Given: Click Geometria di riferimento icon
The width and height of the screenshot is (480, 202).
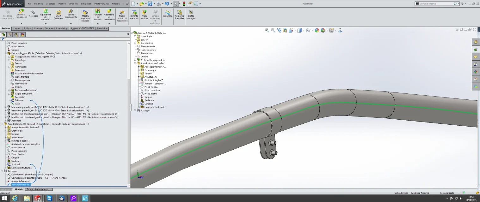Looking at the screenshot, I should [x=109, y=11].
